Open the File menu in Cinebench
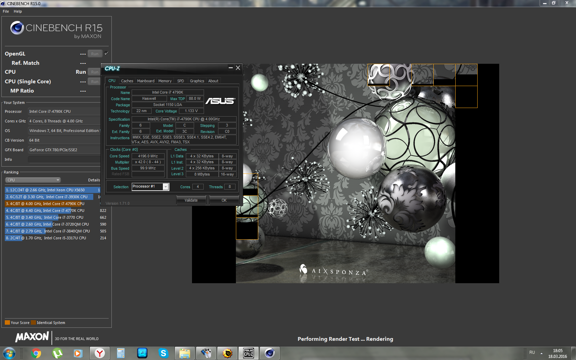 (6, 11)
